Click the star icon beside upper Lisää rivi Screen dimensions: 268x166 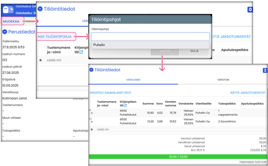(x=40, y=60)
